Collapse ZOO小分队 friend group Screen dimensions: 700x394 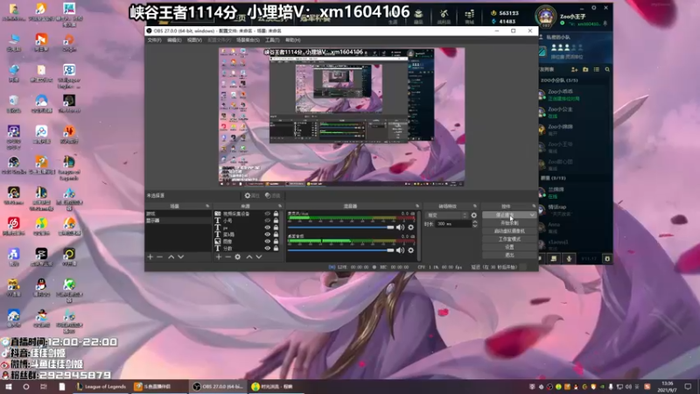(559, 81)
